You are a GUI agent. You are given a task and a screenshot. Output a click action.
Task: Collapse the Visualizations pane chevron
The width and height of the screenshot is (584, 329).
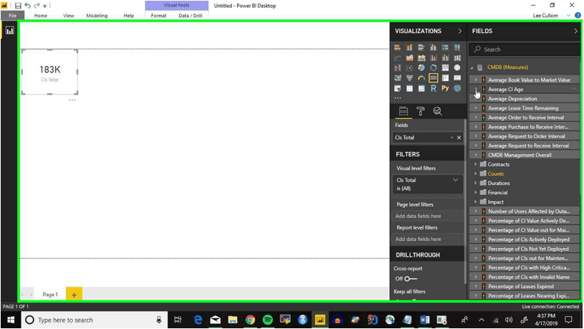(459, 31)
